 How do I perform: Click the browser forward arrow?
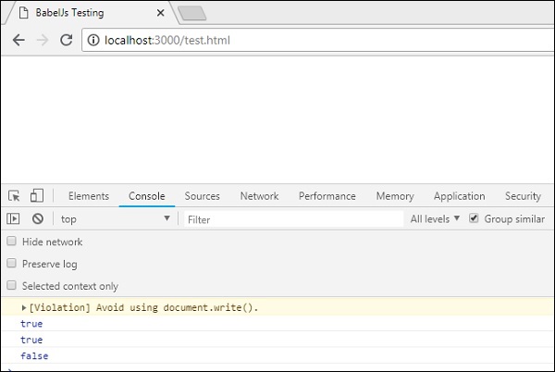click(42, 41)
